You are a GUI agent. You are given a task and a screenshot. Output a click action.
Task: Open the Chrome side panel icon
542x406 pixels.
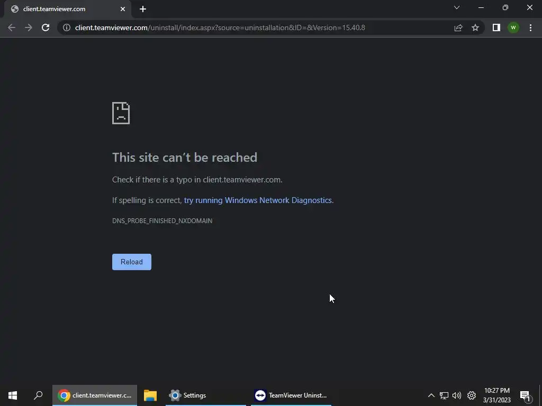[496, 27]
